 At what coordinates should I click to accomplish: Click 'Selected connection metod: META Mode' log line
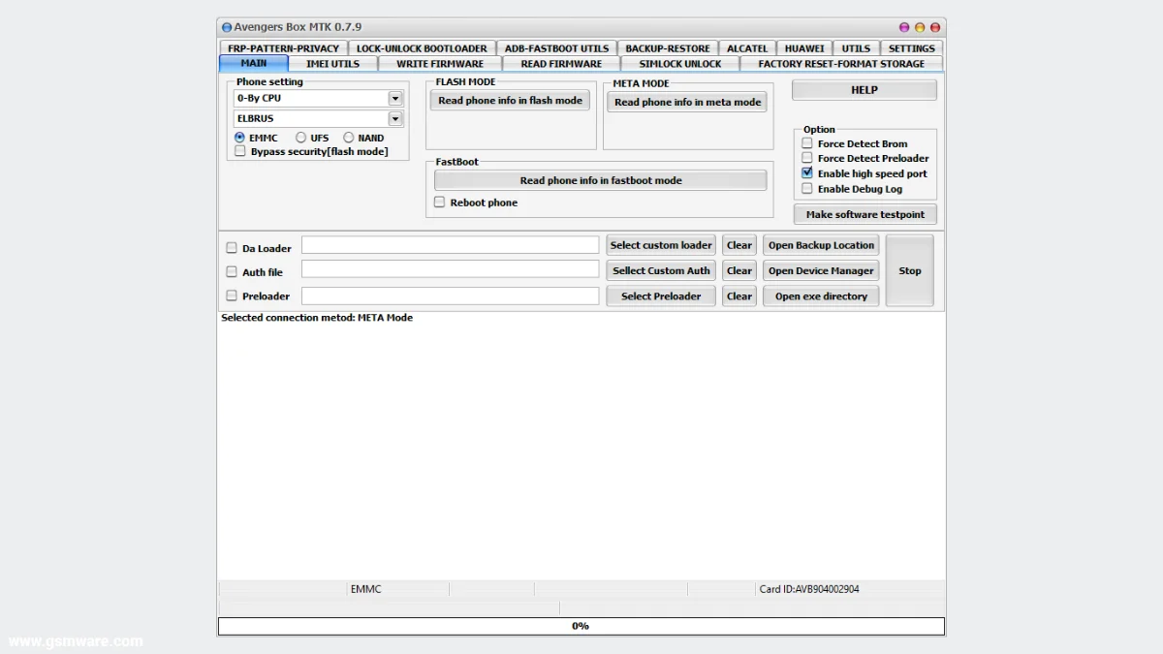click(317, 318)
